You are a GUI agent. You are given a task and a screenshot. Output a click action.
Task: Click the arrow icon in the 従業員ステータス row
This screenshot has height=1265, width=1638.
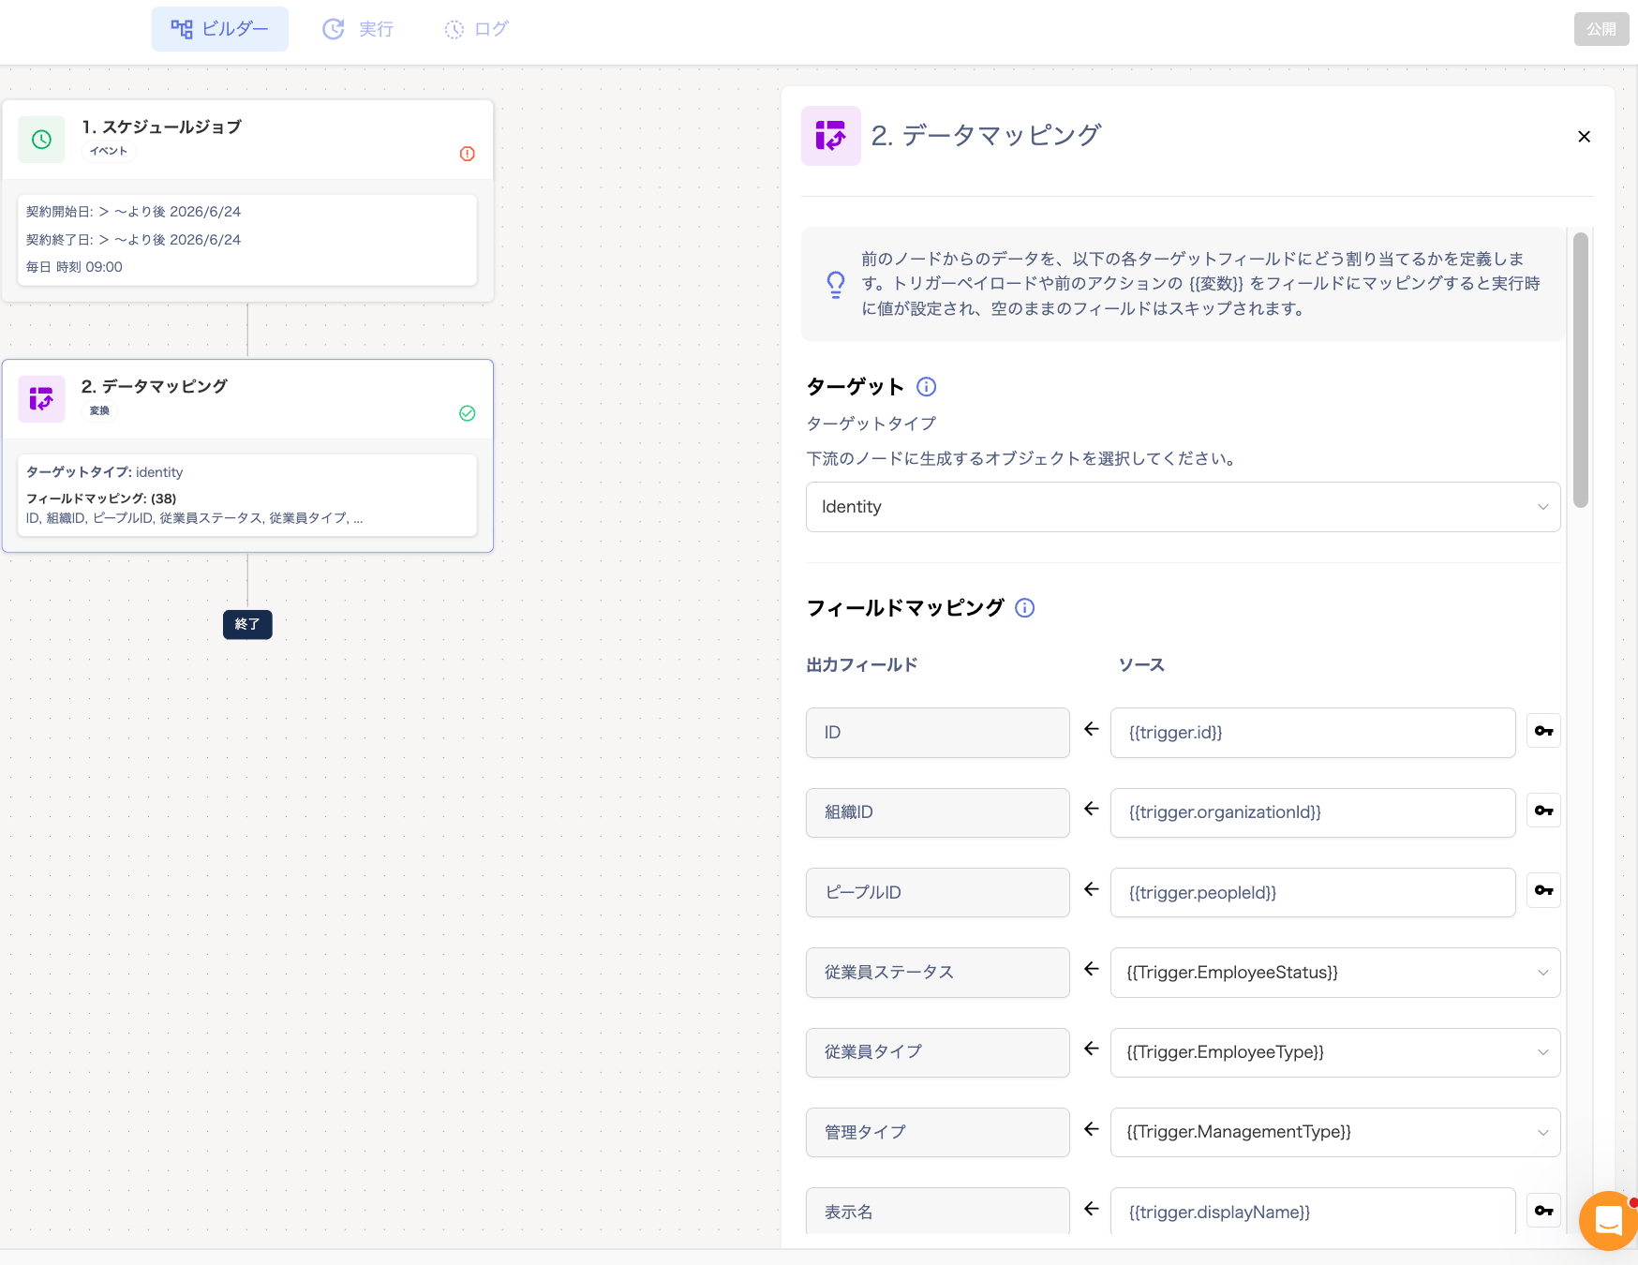[x=1091, y=969]
